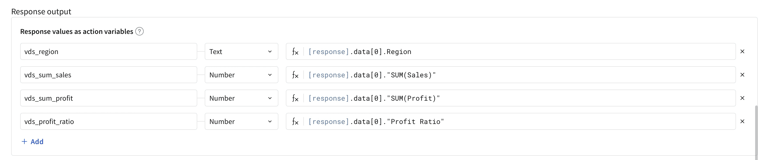Focus the vds_sum_sales name field

click(108, 75)
